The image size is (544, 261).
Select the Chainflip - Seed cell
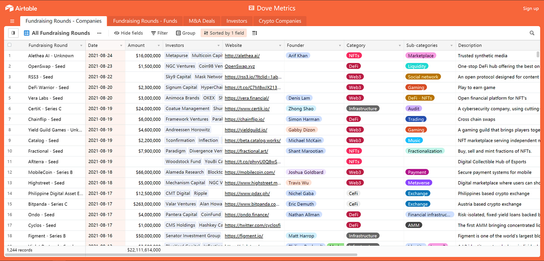click(x=44, y=119)
